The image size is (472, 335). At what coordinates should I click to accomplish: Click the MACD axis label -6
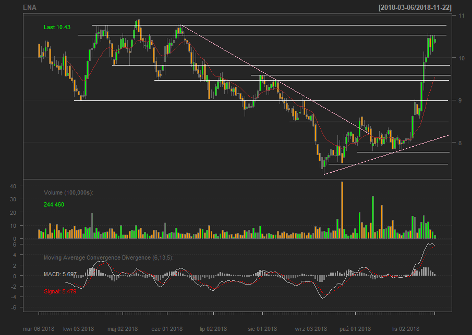click(x=13, y=307)
